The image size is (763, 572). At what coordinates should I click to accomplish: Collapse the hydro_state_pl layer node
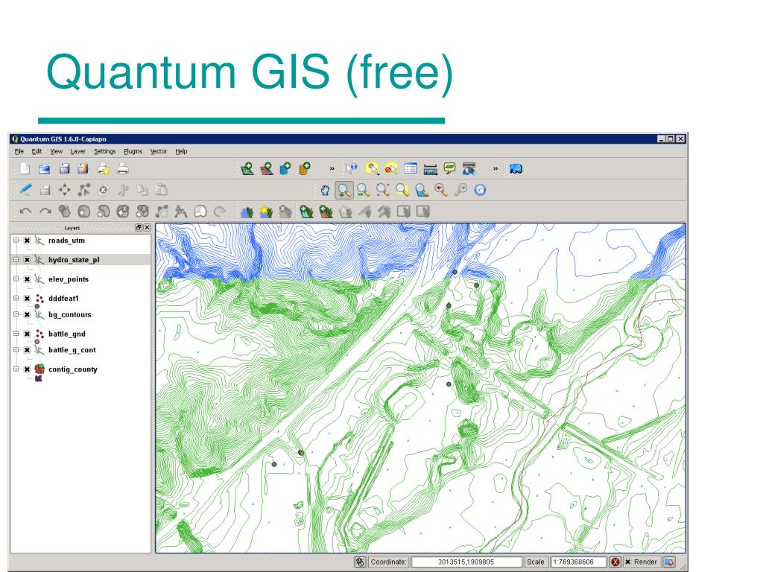[x=16, y=259]
